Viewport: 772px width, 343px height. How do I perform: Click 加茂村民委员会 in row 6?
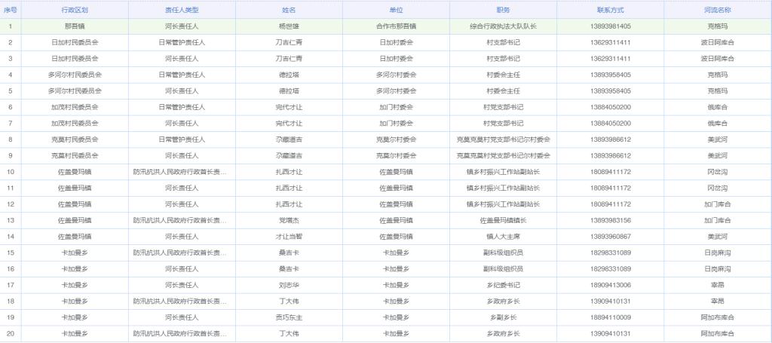75,107
